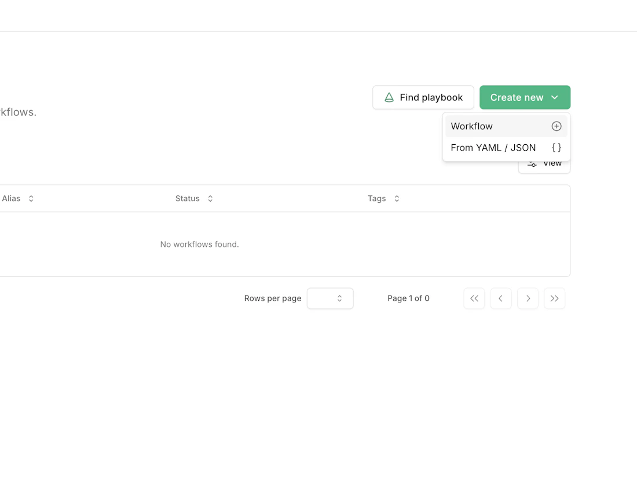The image size is (637, 478).
Task: Sort the Tags column
Action: [x=396, y=198]
